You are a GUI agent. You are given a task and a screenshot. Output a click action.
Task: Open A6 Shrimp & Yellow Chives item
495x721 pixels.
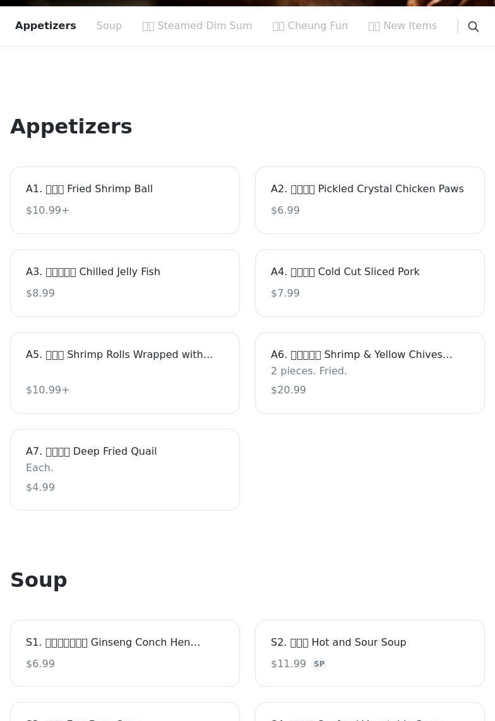tap(370, 373)
